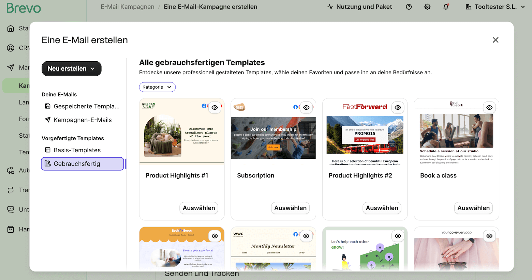Click Auswählen under Subscription template
Viewport: 532px width, 280px height.
click(290, 208)
